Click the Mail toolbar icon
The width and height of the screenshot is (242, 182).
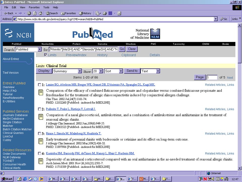97,13
